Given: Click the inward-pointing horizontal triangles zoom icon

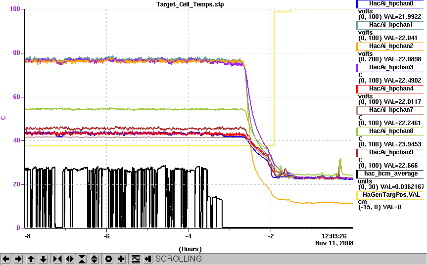Looking at the screenshot, I should (x=57, y=259).
